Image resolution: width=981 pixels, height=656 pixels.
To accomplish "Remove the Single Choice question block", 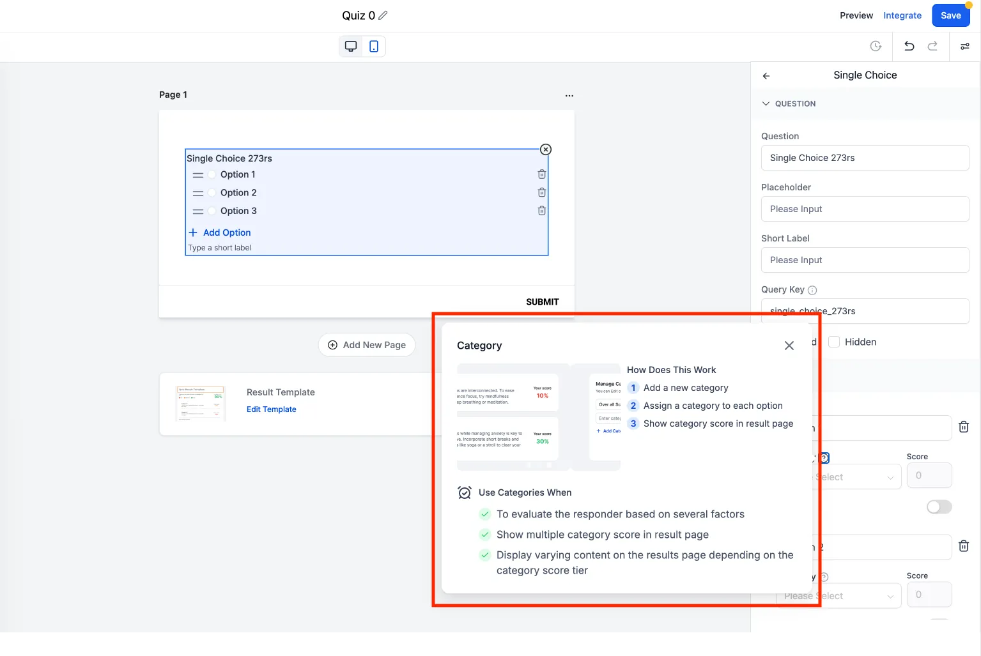I will coord(546,149).
